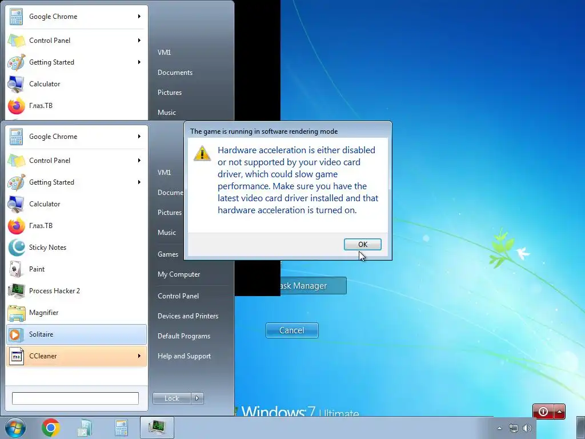Click 'Music' in the lower start menu right pane
The height and width of the screenshot is (439, 585).
point(166,233)
